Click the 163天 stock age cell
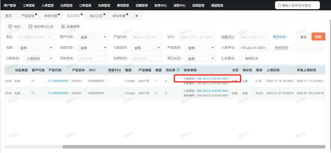Viewport: 331px width, 153px height. coord(259,93)
